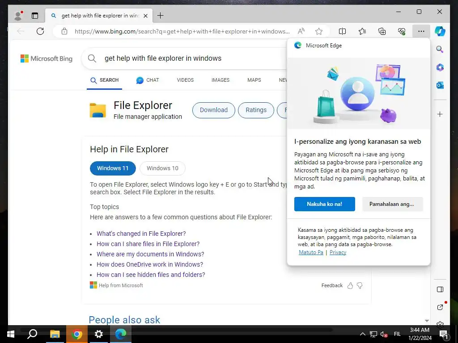458x343 pixels.
Task: Give thumbs up feedback
Action: pos(350,285)
